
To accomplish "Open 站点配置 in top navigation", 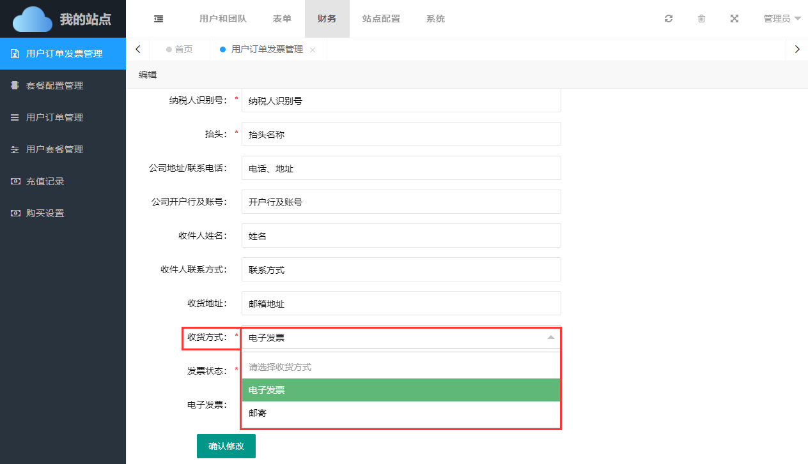I will coord(381,19).
